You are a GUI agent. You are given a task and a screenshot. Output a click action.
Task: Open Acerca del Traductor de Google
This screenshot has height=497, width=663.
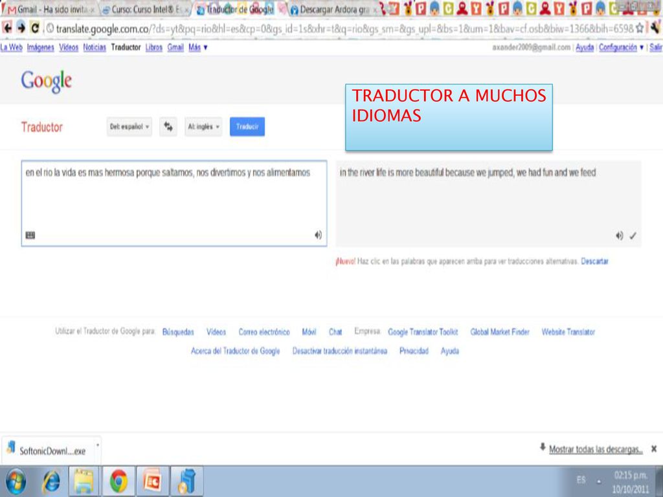236,351
